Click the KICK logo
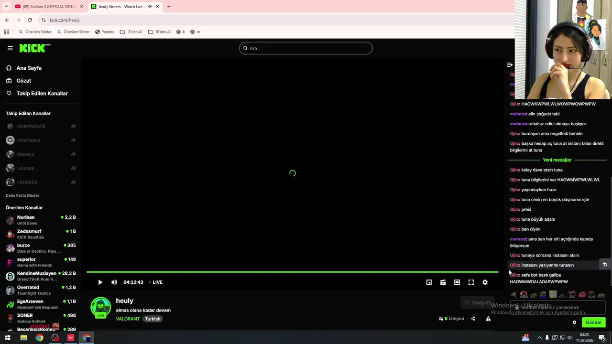 [35, 48]
